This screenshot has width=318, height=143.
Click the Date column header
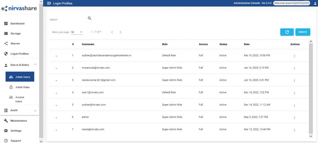[x=247, y=44]
